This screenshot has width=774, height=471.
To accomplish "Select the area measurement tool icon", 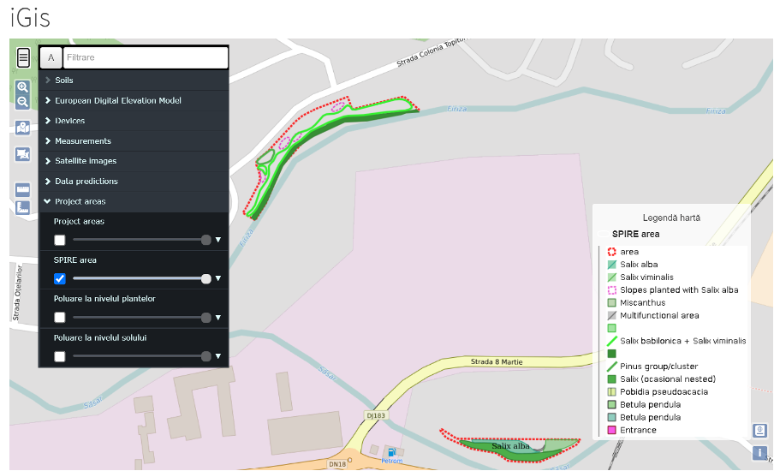I will pyautogui.click(x=23, y=207).
